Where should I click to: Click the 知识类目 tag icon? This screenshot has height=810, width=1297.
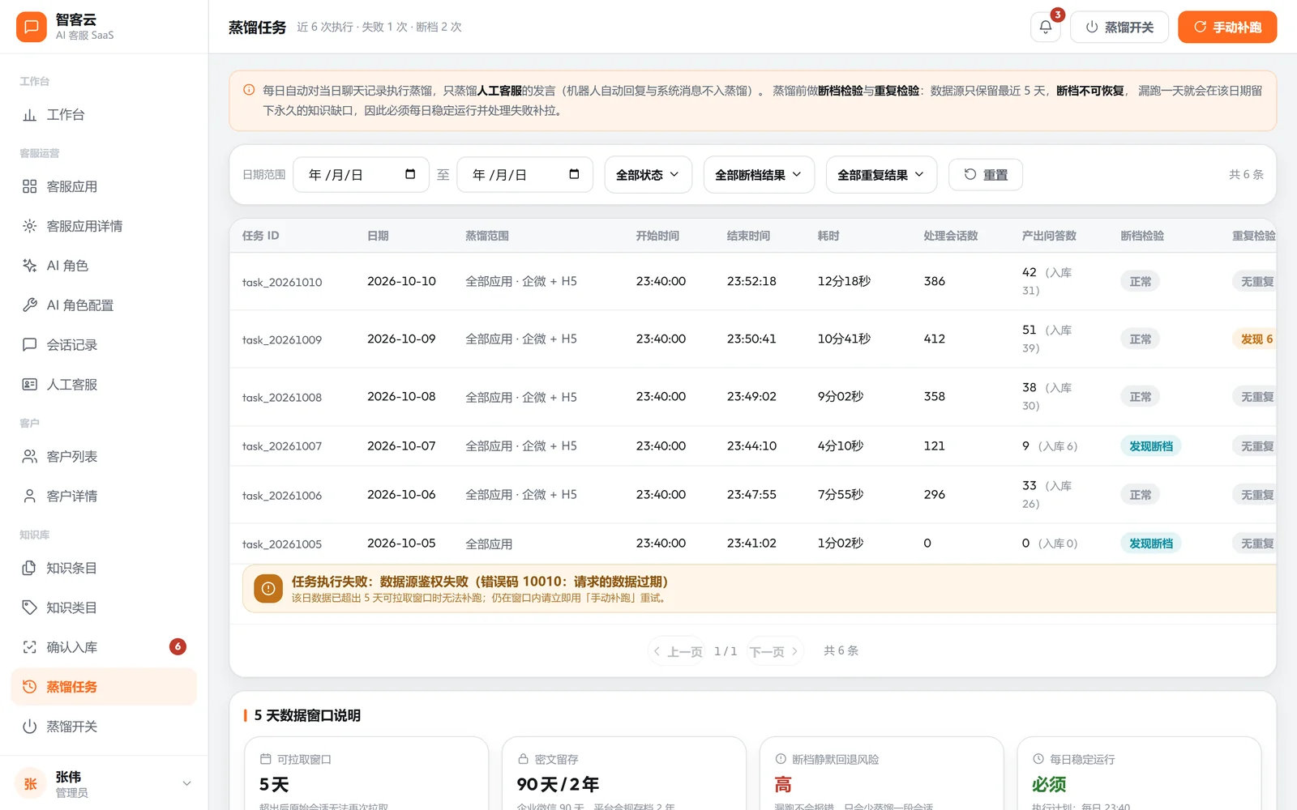click(x=30, y=607)
